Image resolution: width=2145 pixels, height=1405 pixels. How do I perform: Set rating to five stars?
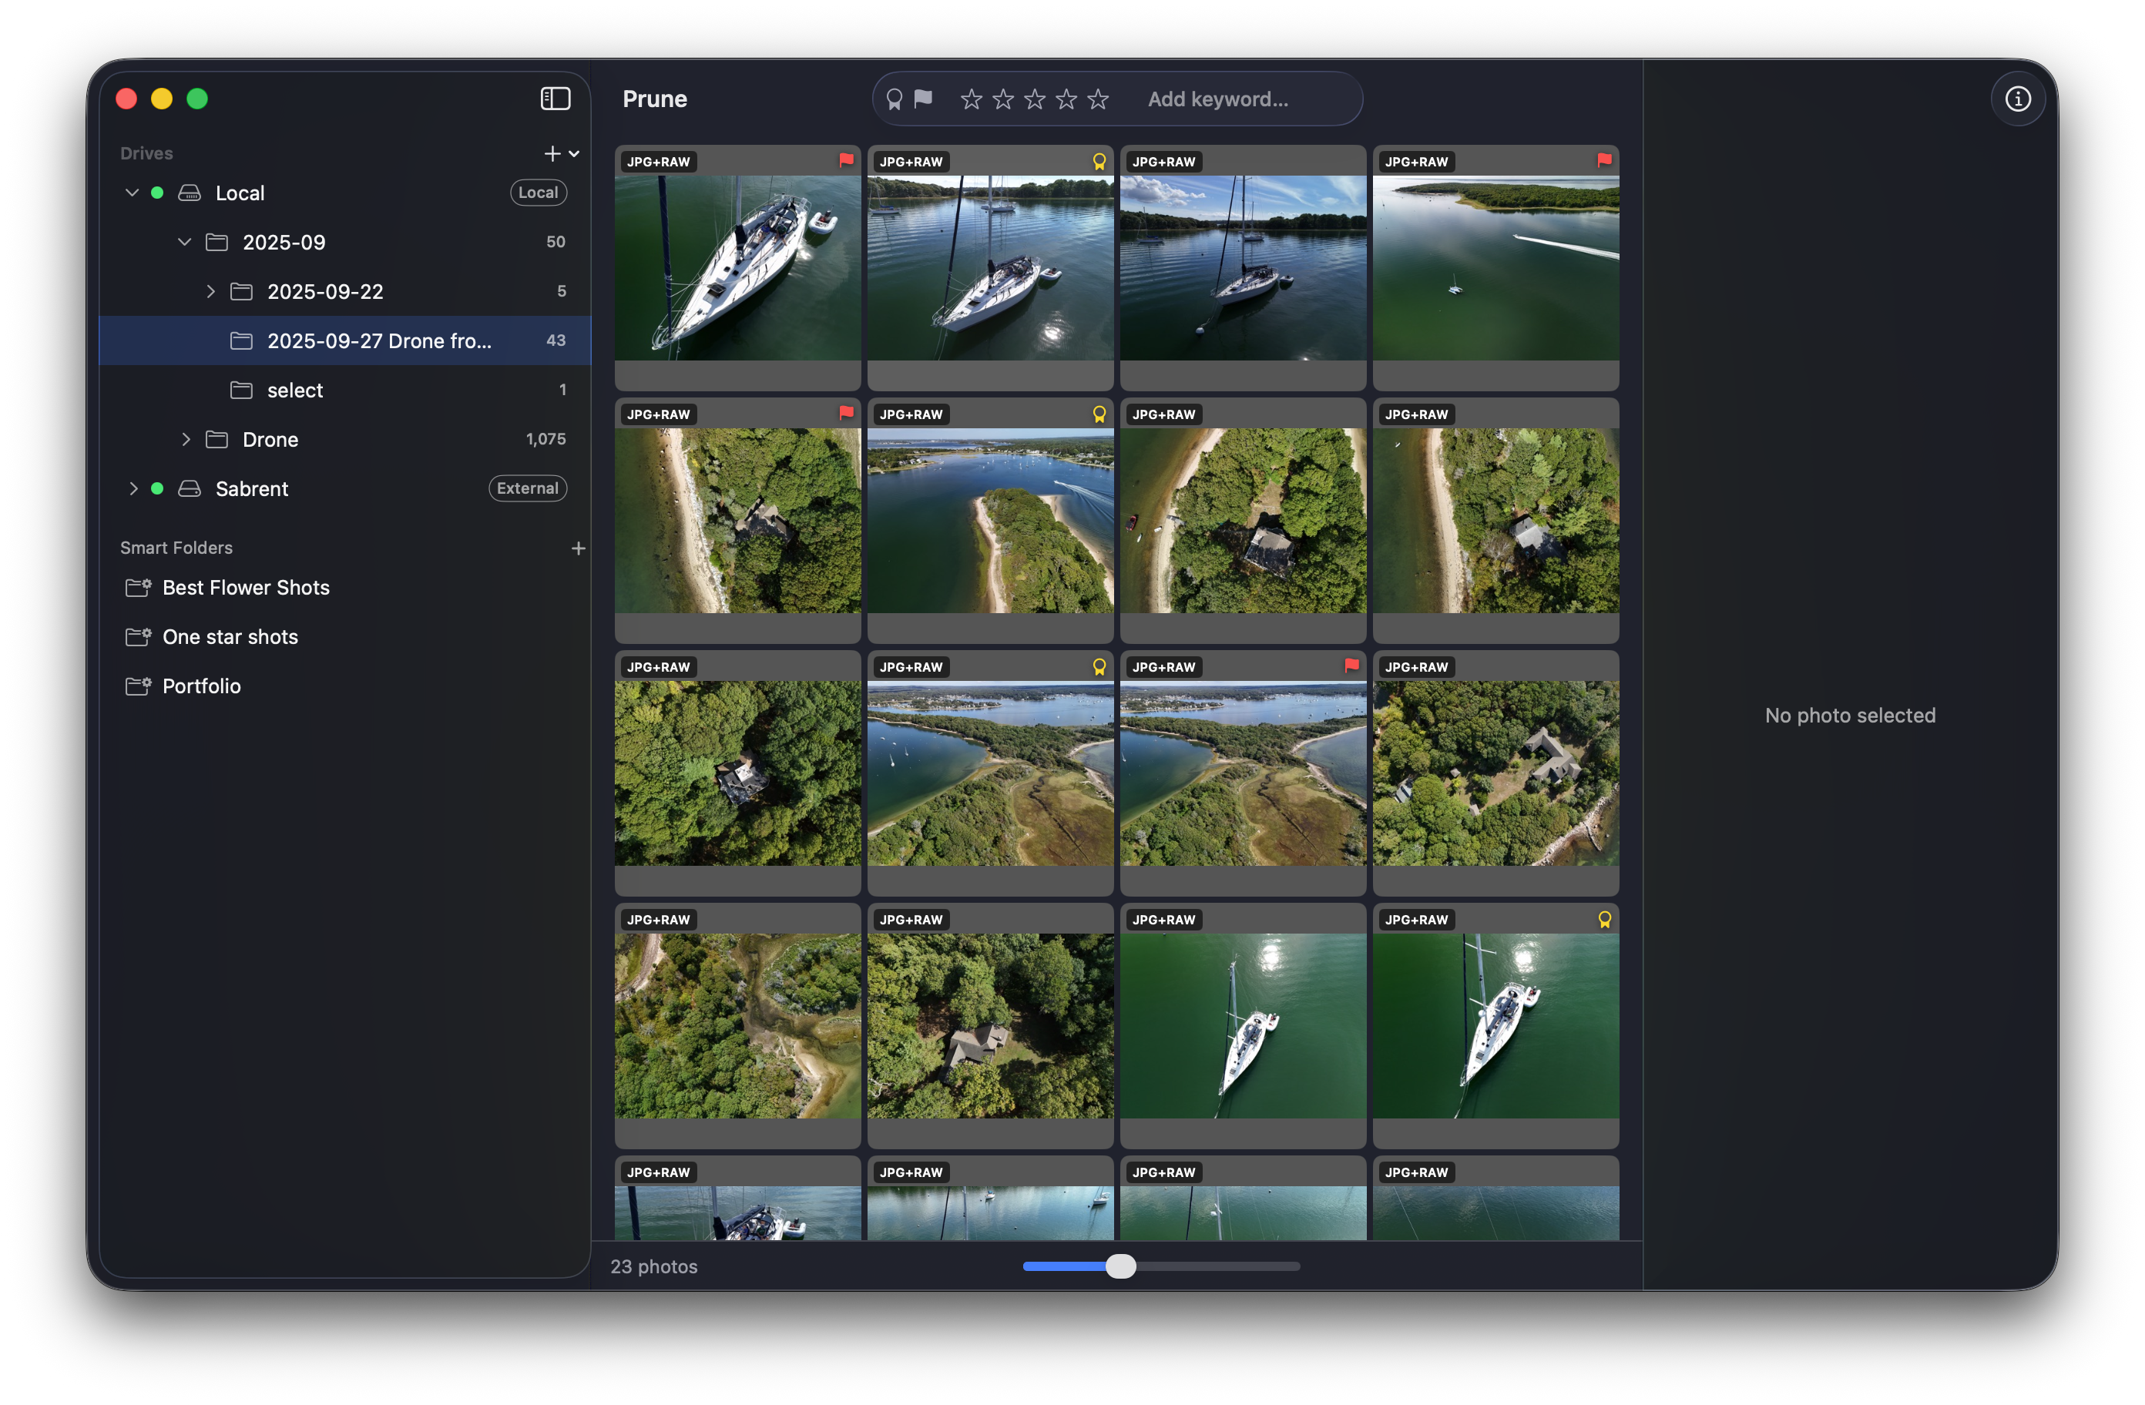pos(1097,99)
